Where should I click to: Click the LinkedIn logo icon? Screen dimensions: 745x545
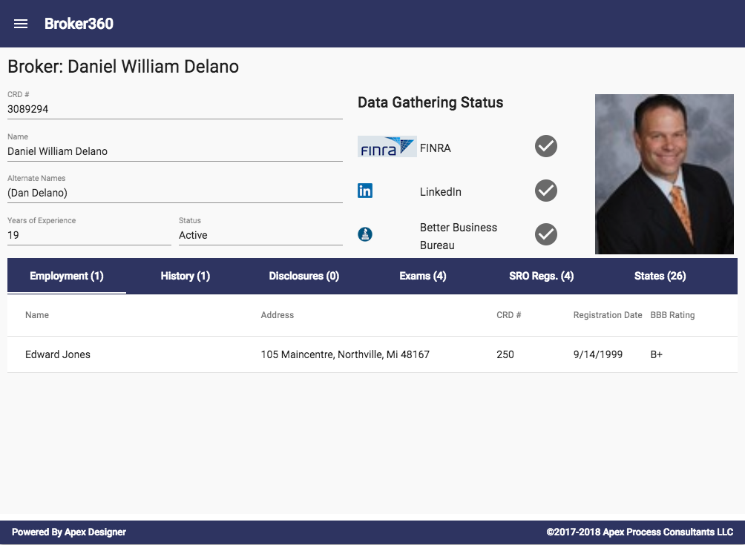[x=365, y=191]
